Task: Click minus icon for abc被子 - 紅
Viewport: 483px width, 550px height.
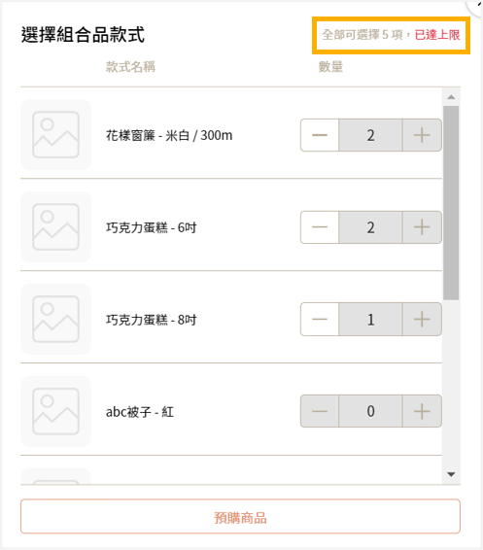Action: click(320, 411)
